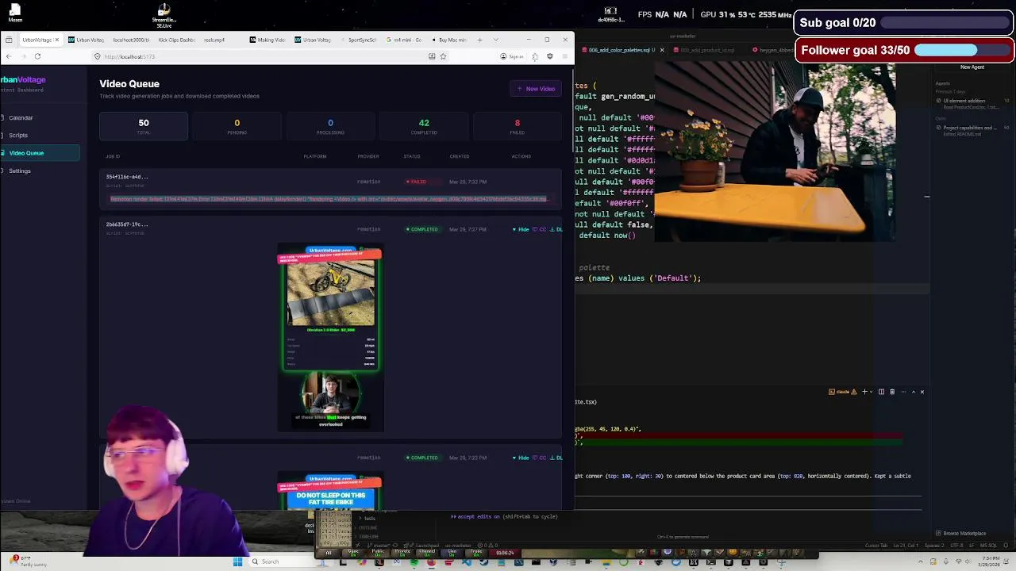
Task: Click the Sign in account button
Action: pyautogui.click(x=512, y=56)
